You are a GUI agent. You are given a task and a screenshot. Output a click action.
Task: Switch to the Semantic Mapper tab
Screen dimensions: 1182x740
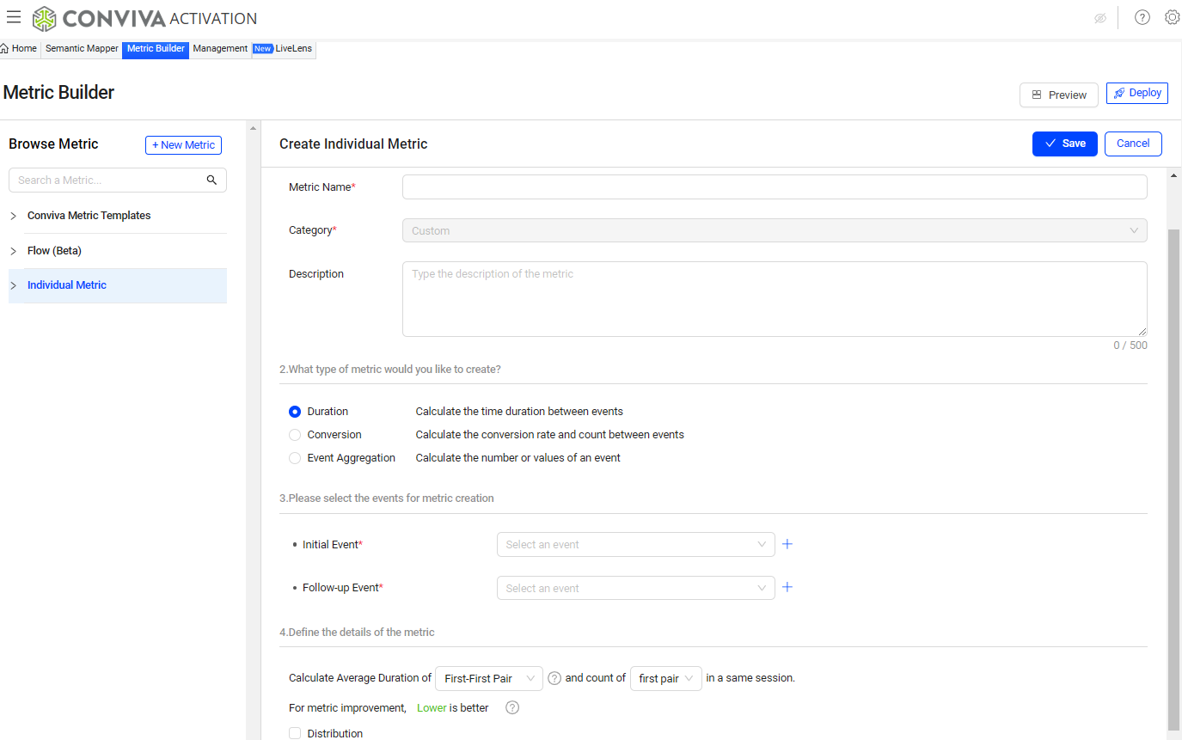click(x=82, y=49)
